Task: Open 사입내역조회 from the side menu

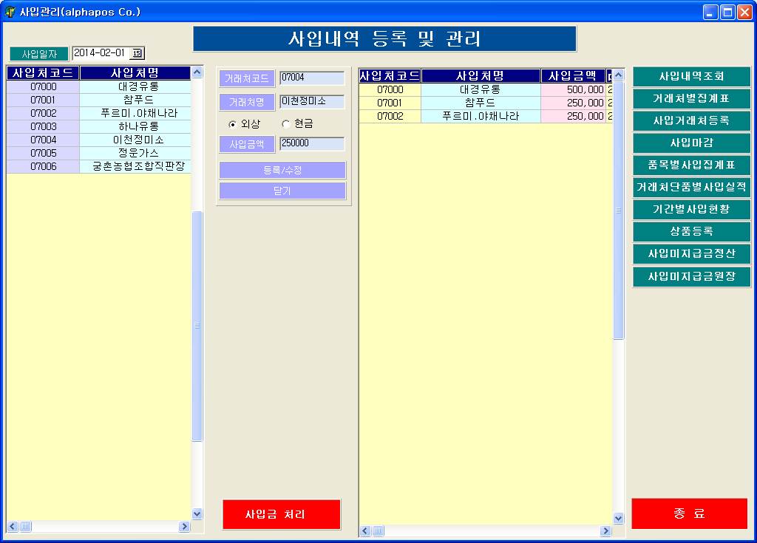Action: click(691, 76)
